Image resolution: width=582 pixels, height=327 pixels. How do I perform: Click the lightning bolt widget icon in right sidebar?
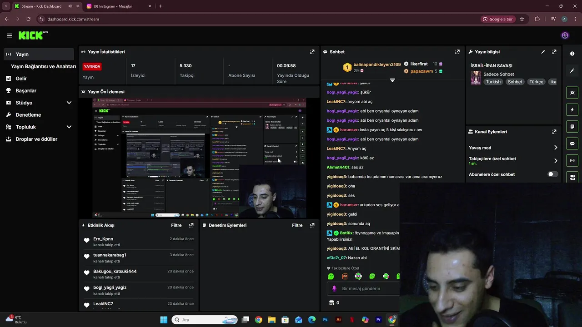(572, 109)
